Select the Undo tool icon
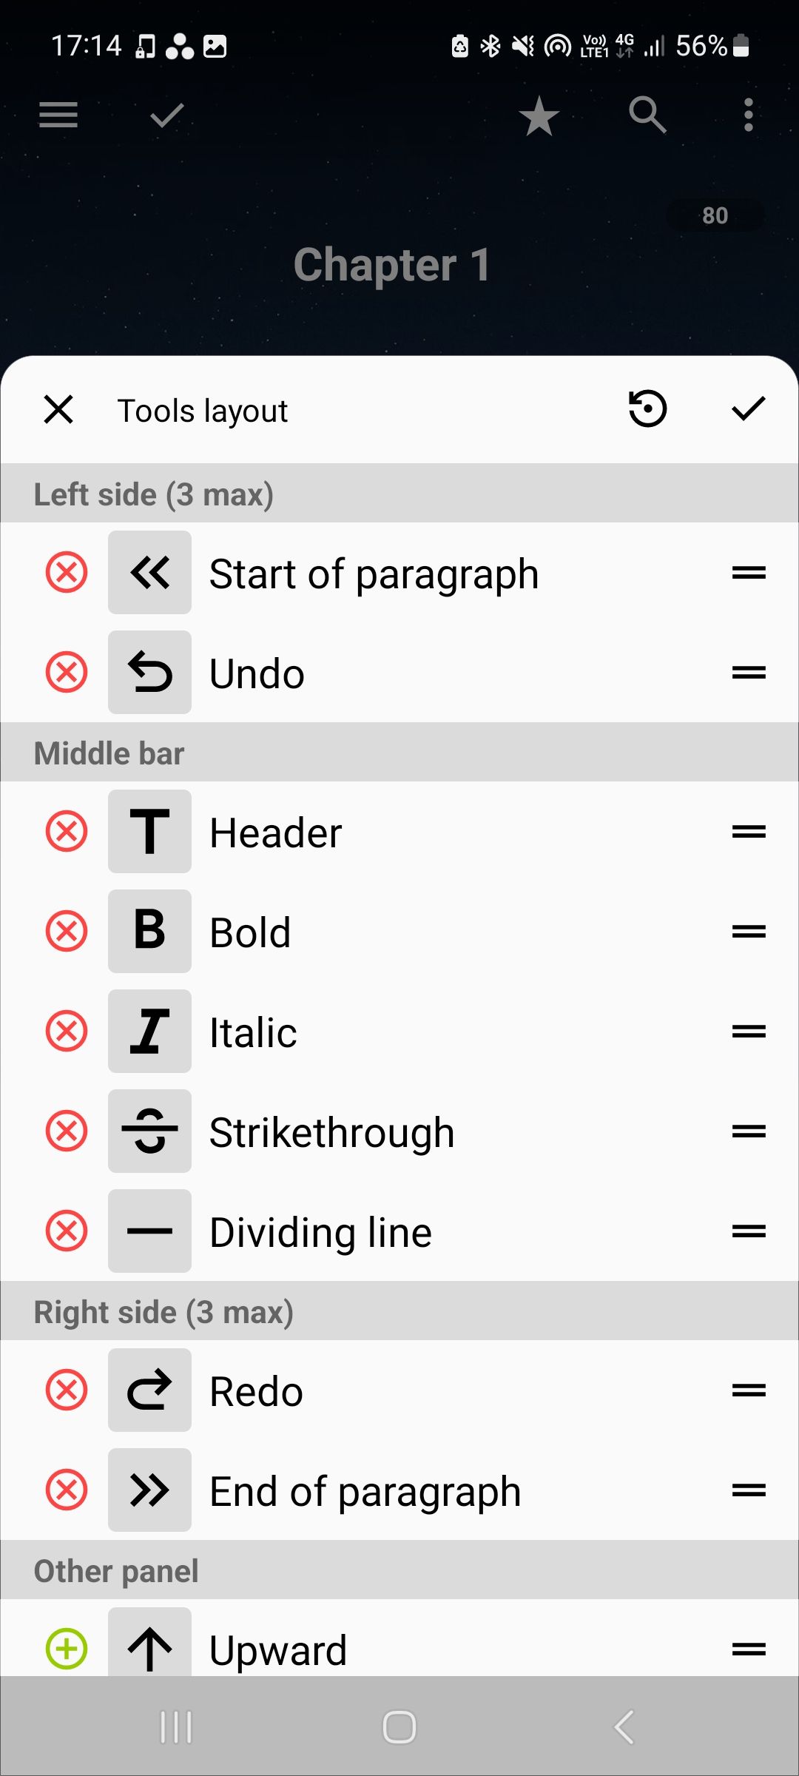The height and width of the screenshot is (1776, 799). coord(149,672)
